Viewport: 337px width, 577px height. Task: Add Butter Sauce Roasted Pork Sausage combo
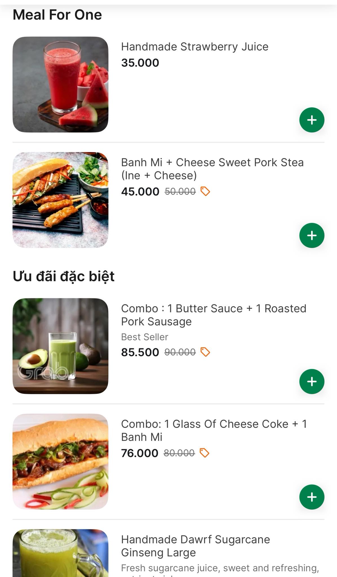click(x=312, y=381)
